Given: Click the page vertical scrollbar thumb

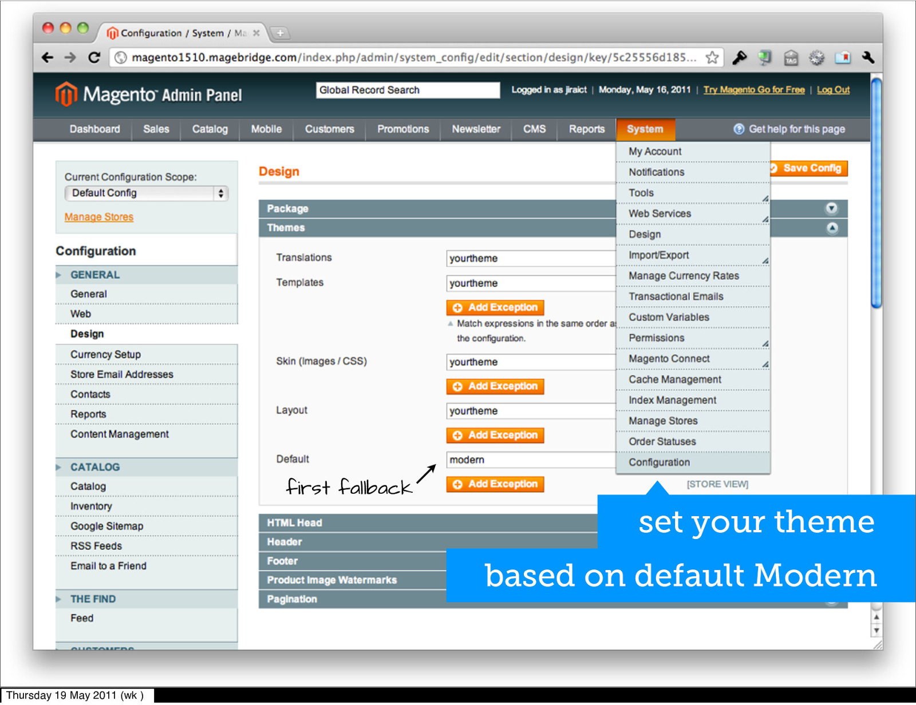Looking at the screenshot, I should click(876, 193).
